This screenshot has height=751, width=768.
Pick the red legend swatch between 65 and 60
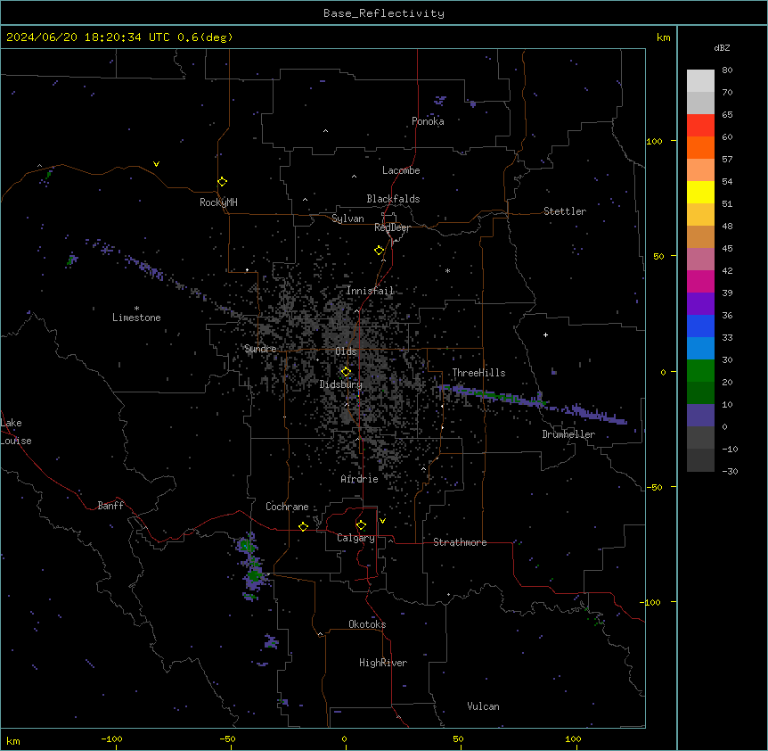[700, 125]
